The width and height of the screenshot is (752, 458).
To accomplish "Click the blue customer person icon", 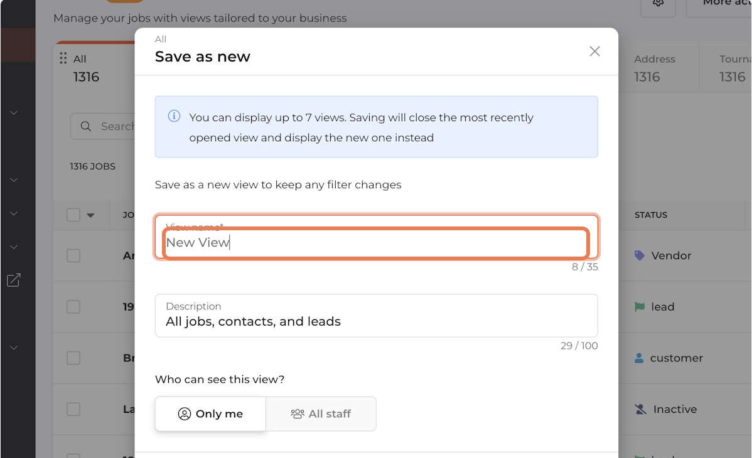I will (639, 358).
